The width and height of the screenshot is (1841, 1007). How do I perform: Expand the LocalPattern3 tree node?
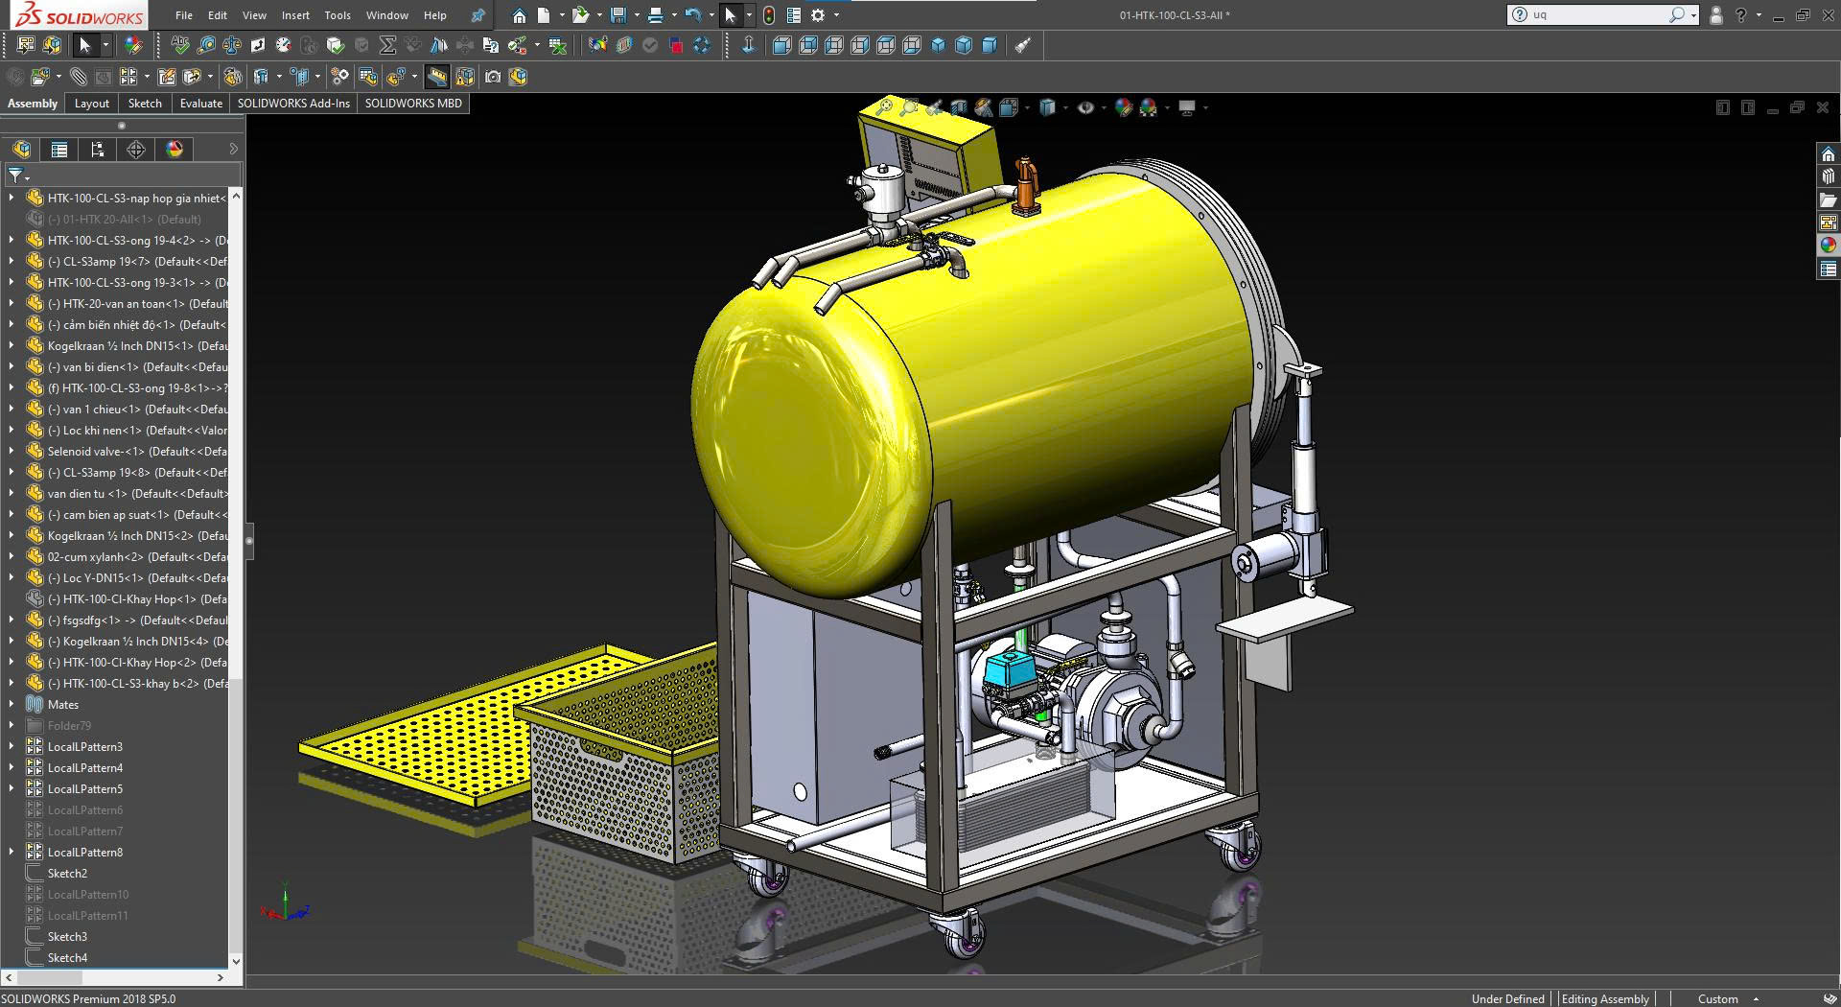point(12,747)
